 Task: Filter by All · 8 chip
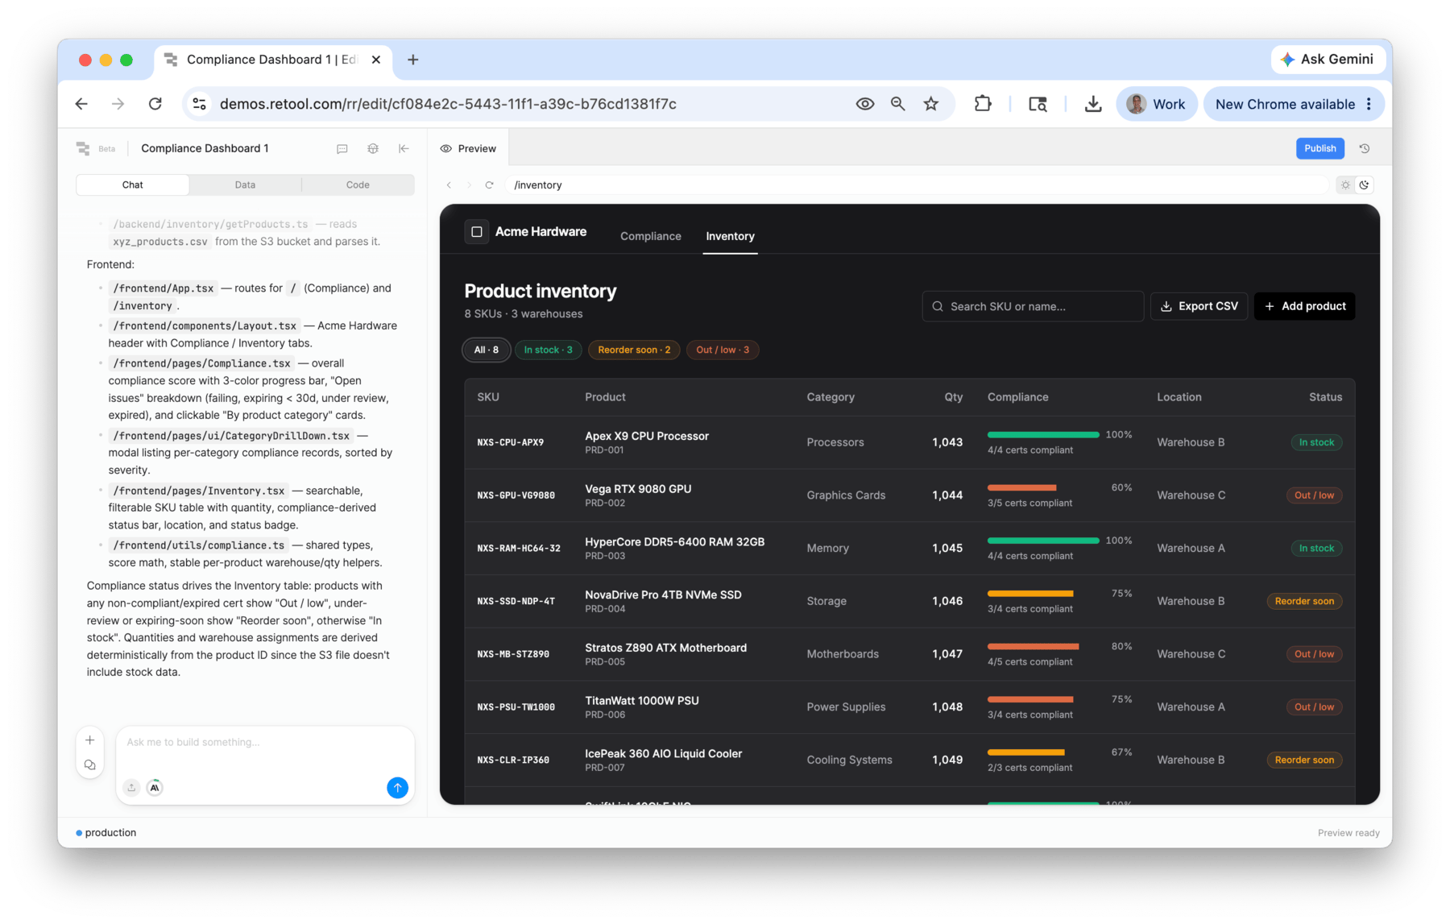click(x=486, y=350)
